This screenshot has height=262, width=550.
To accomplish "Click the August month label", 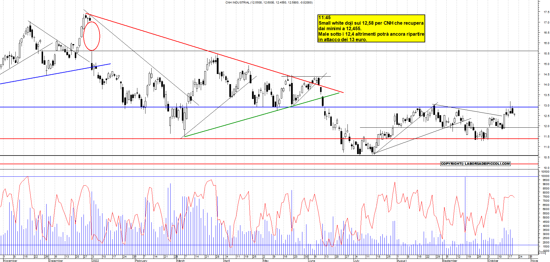I will coord(402,261).
